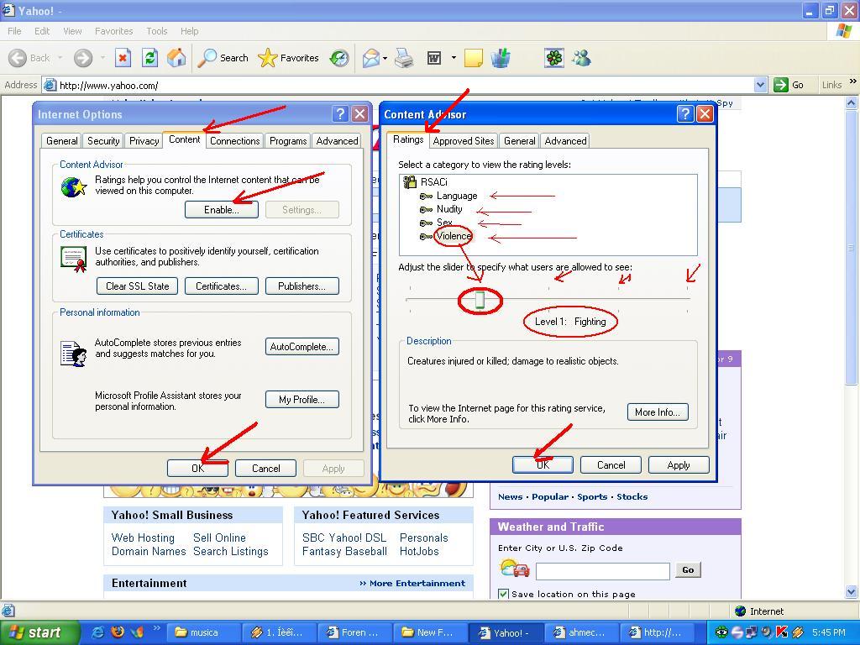Screen dimensions: 860x645
Task: Click the Forward arrow toolbar icon
Action: click(x=83, y=58)
